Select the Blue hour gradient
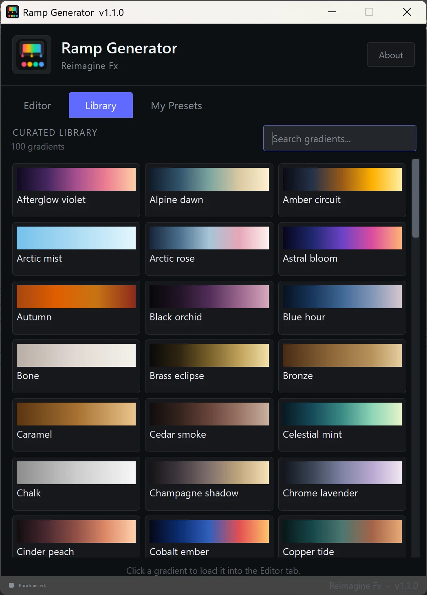This screenshot has width=427, height=595. (x=342, y=307)
